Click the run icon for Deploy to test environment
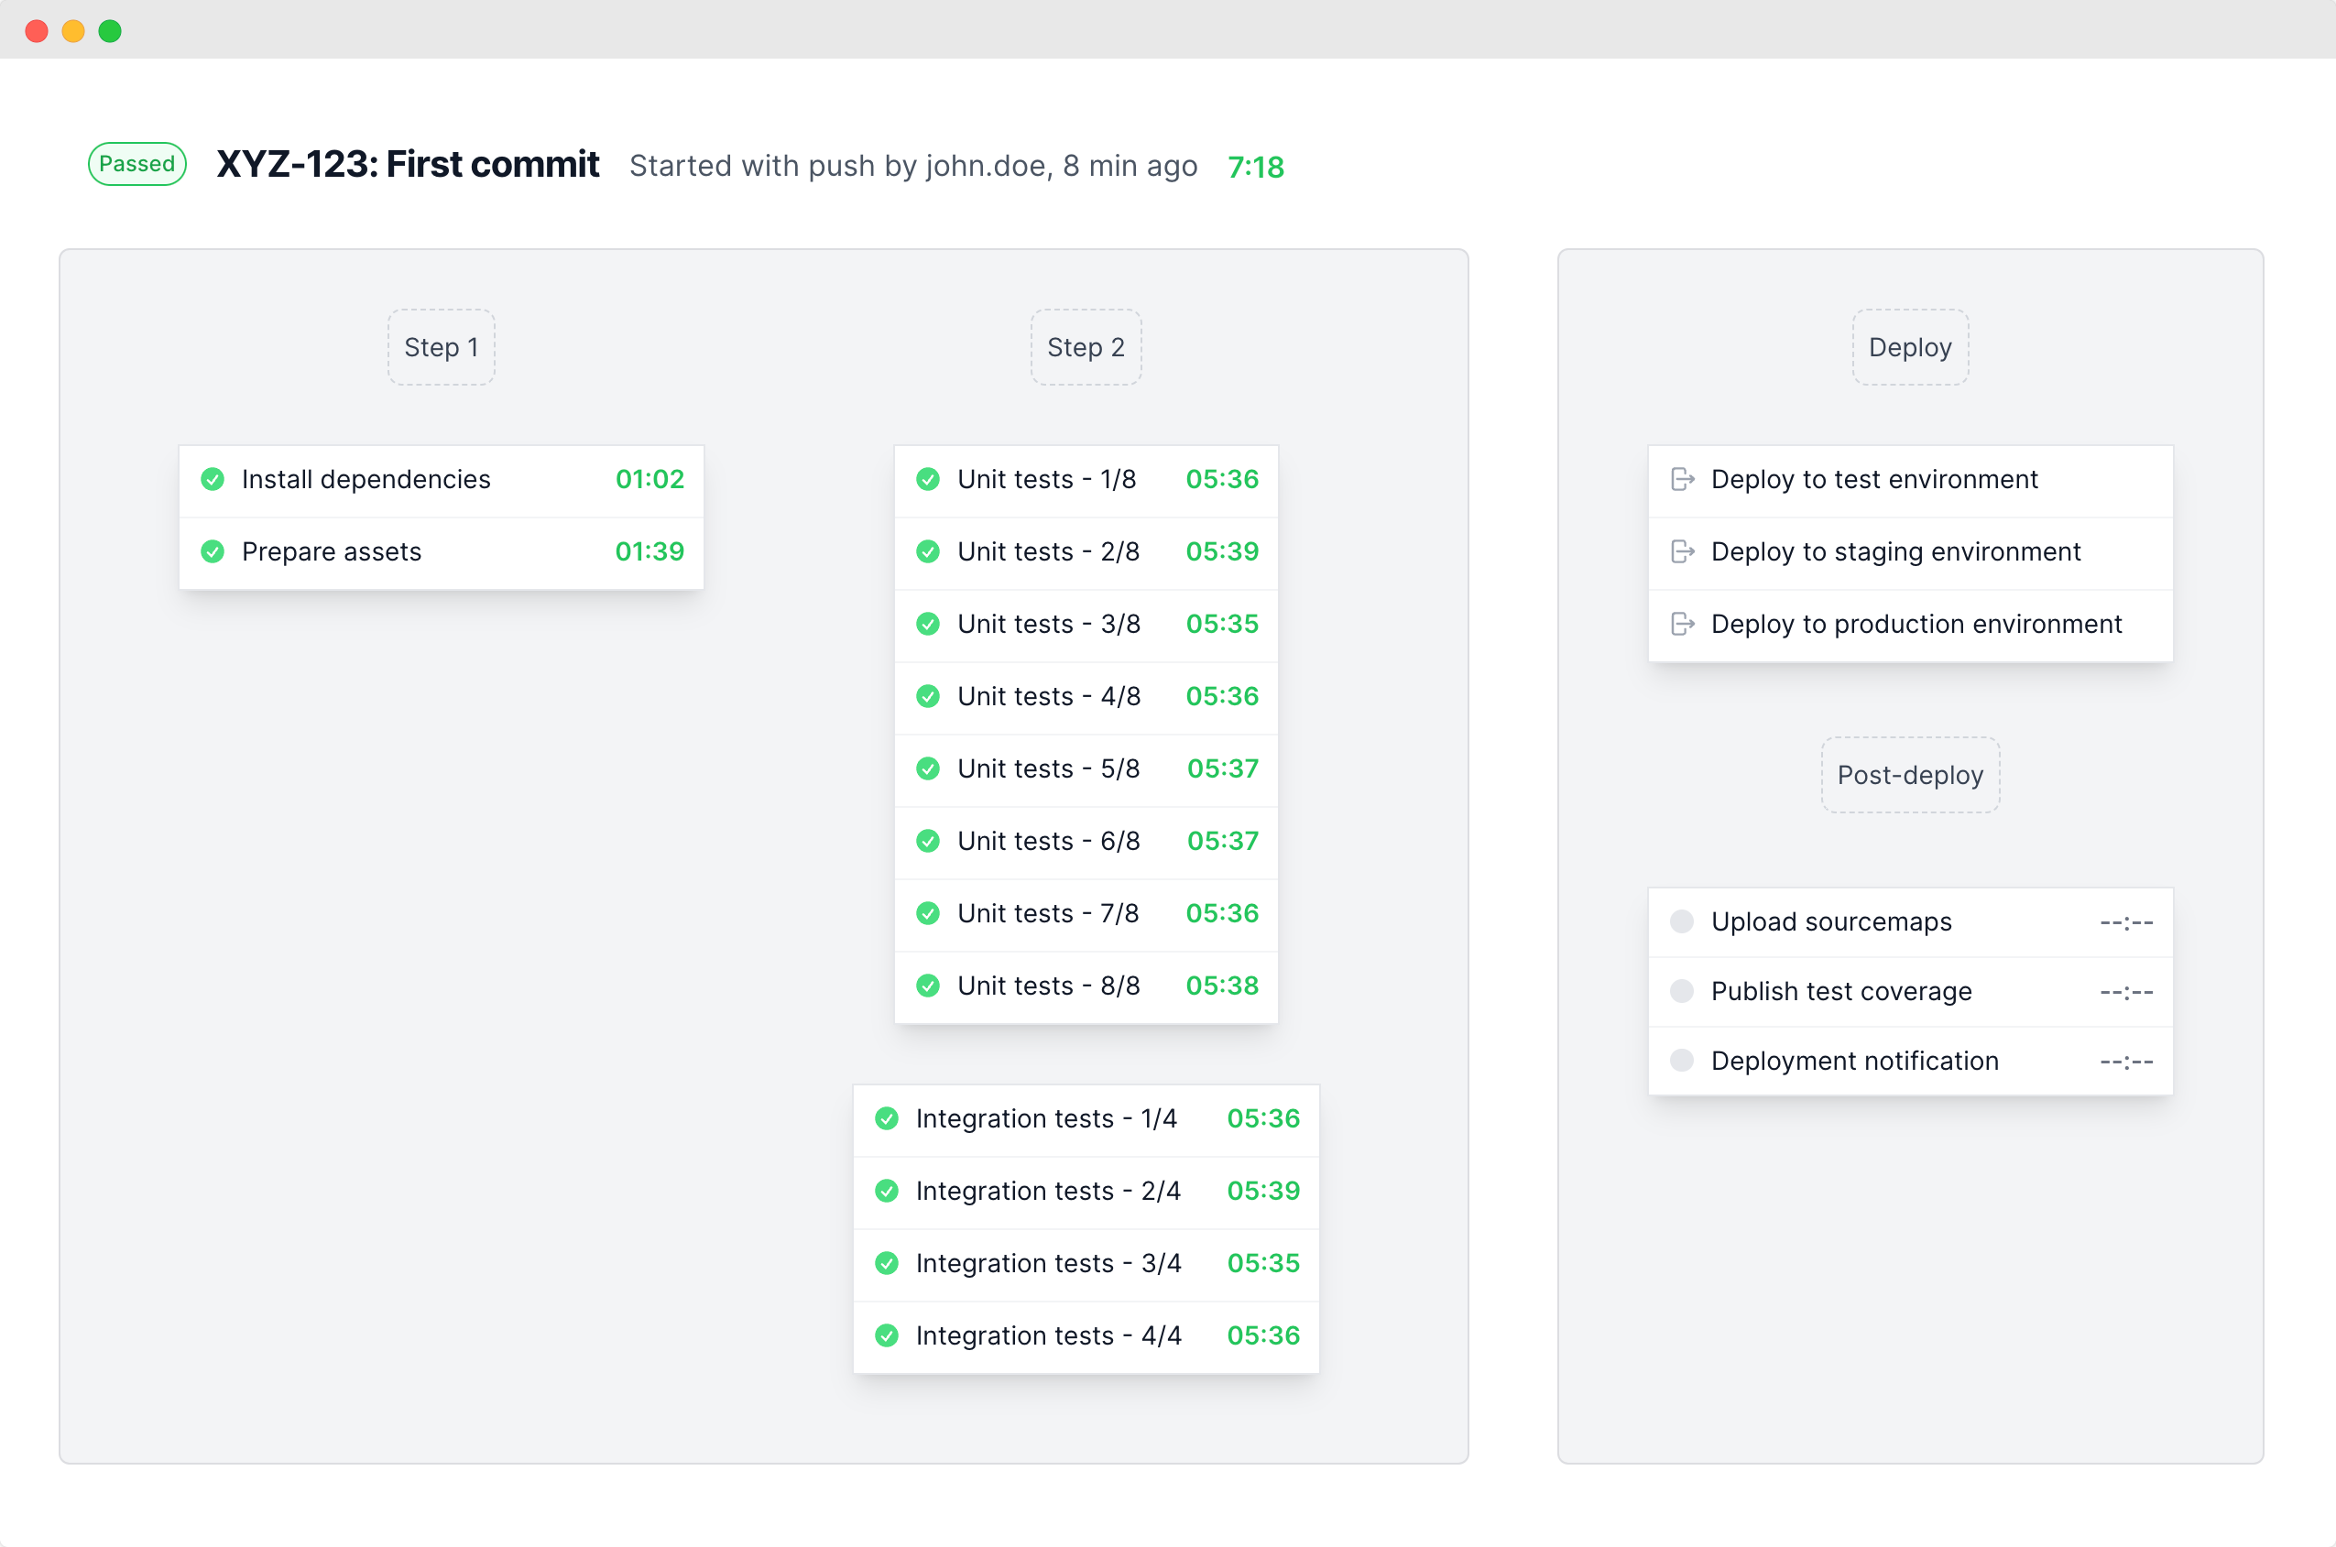The image size is (2336, 1547). point(1682,480)
